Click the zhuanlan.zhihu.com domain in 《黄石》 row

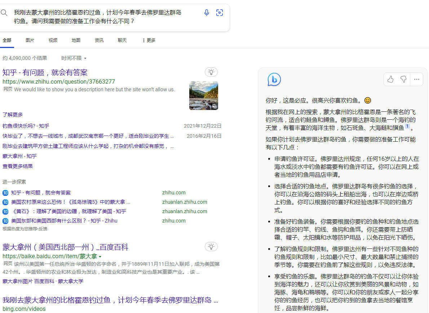click(x=185, y=212)
